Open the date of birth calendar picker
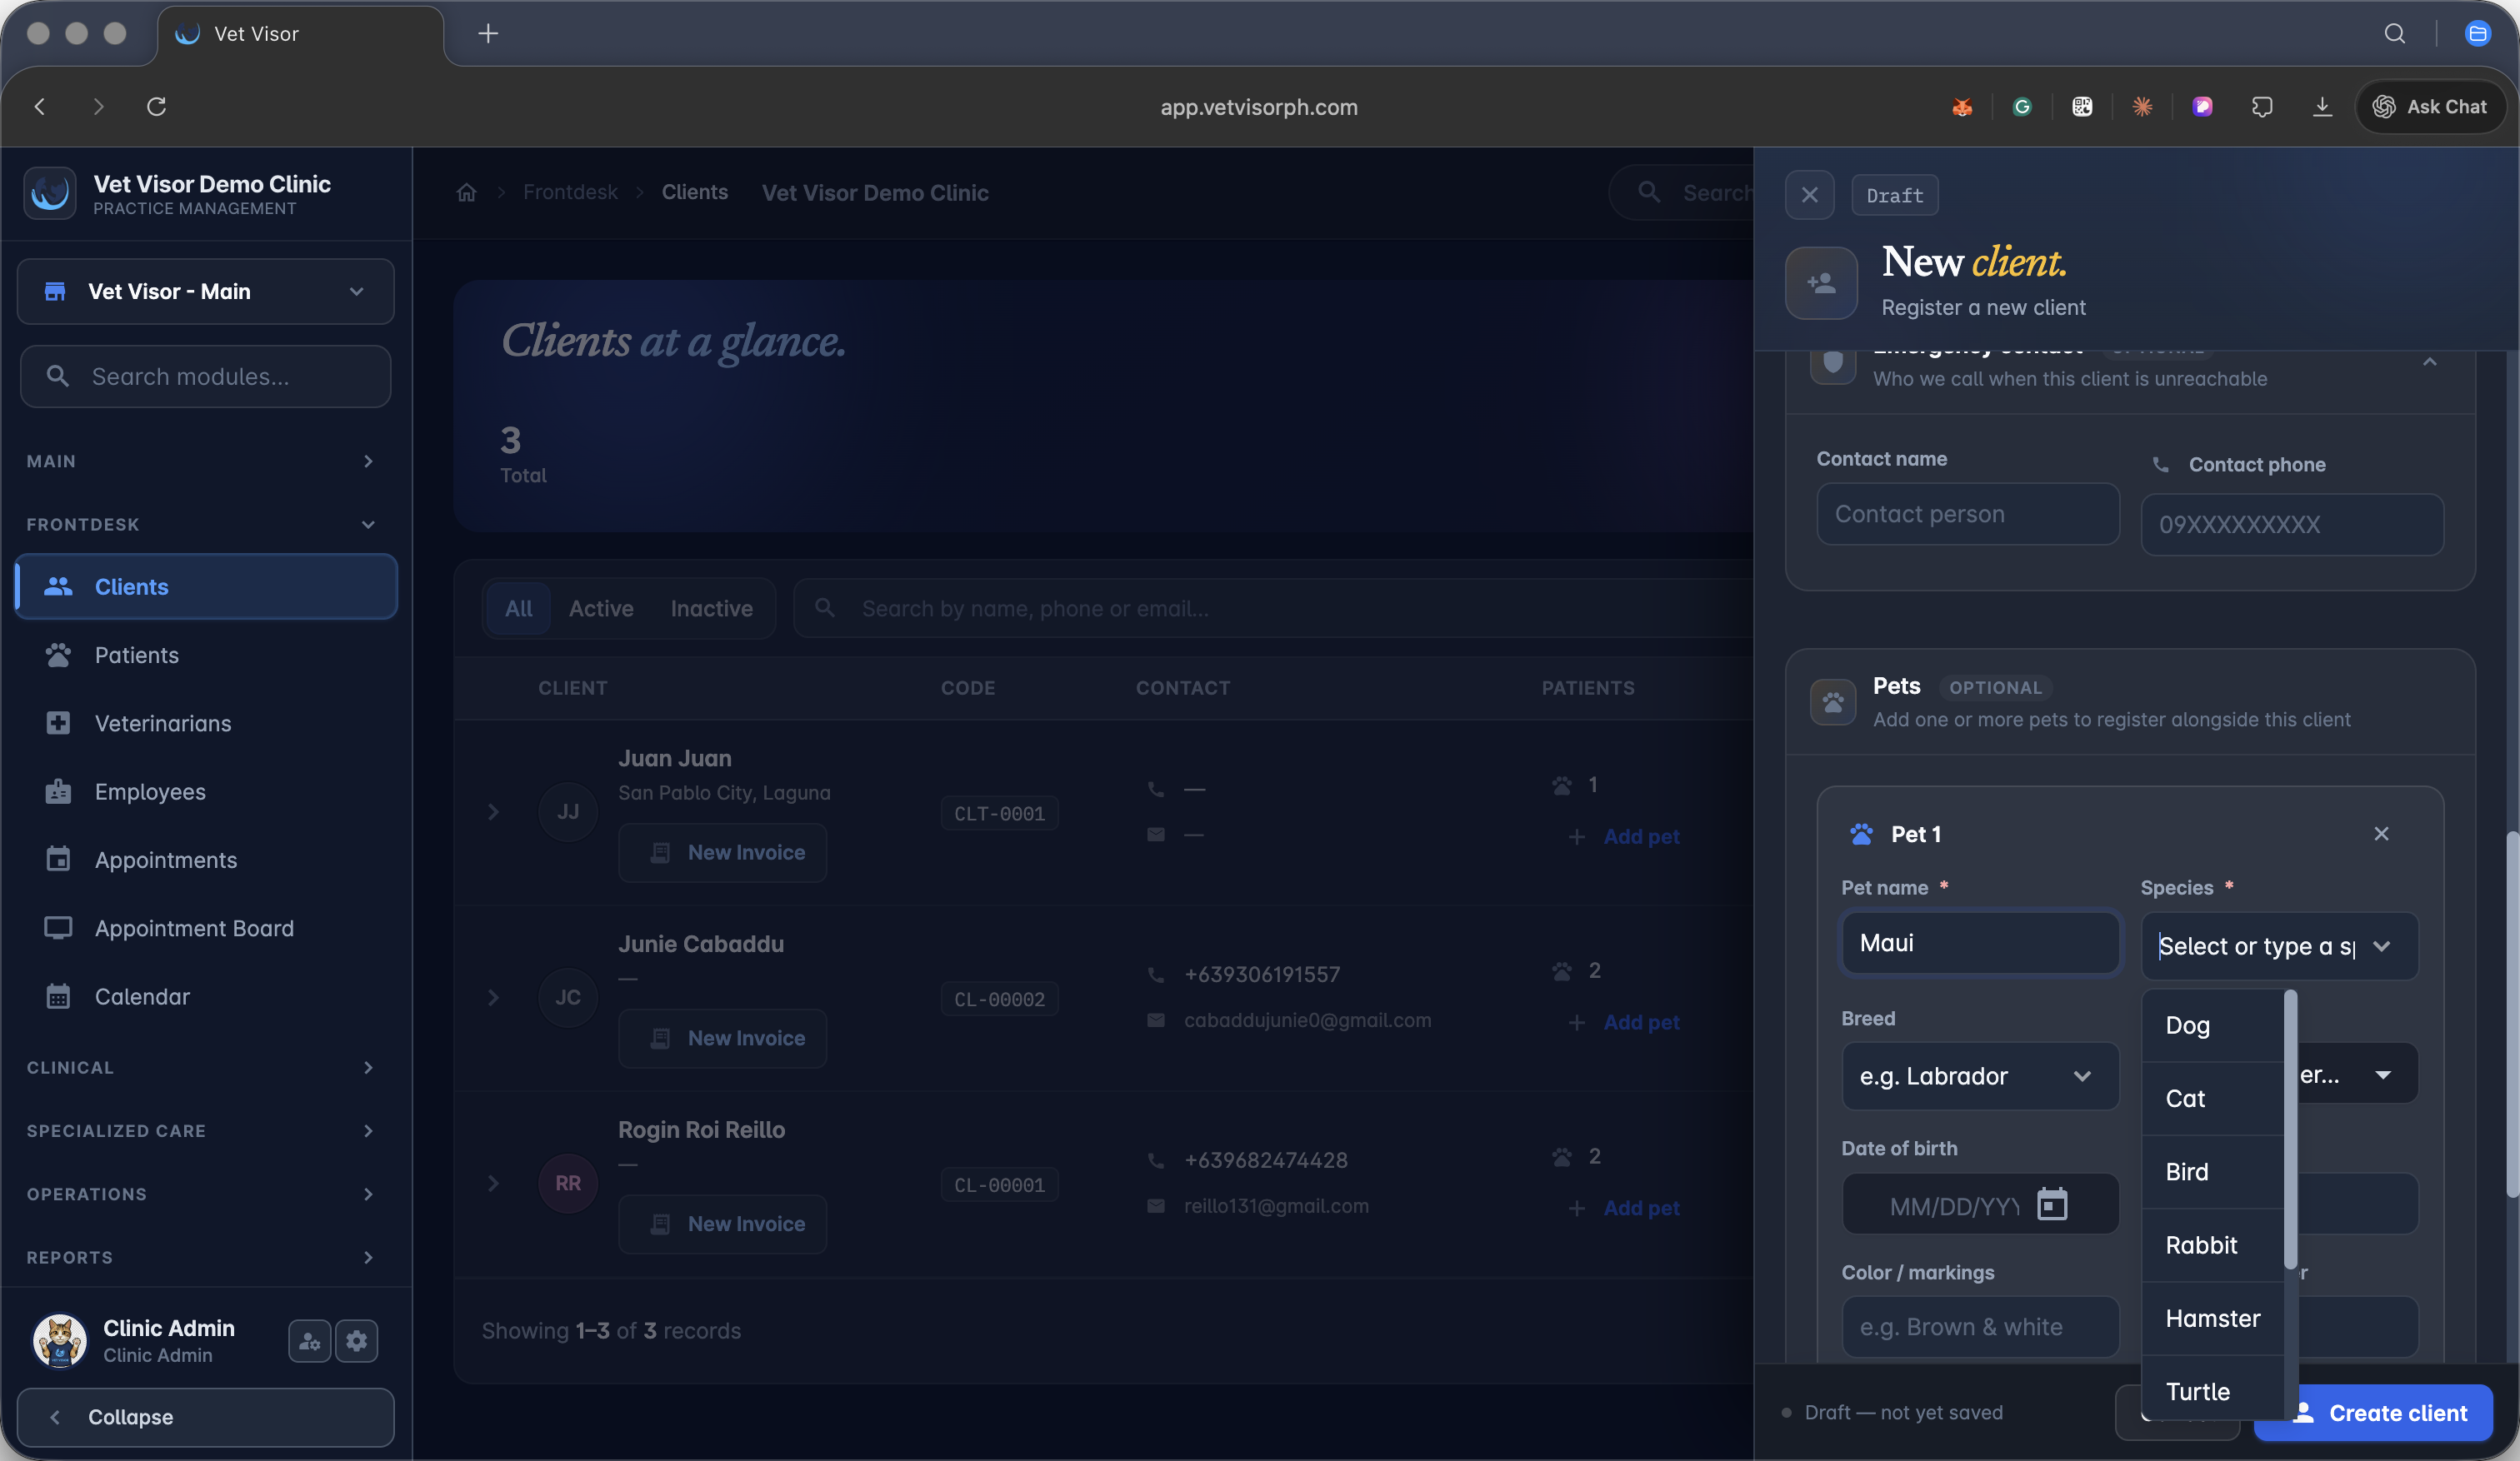The width and height of the screenshot is (2520, 1461). click(2052, 1204)
